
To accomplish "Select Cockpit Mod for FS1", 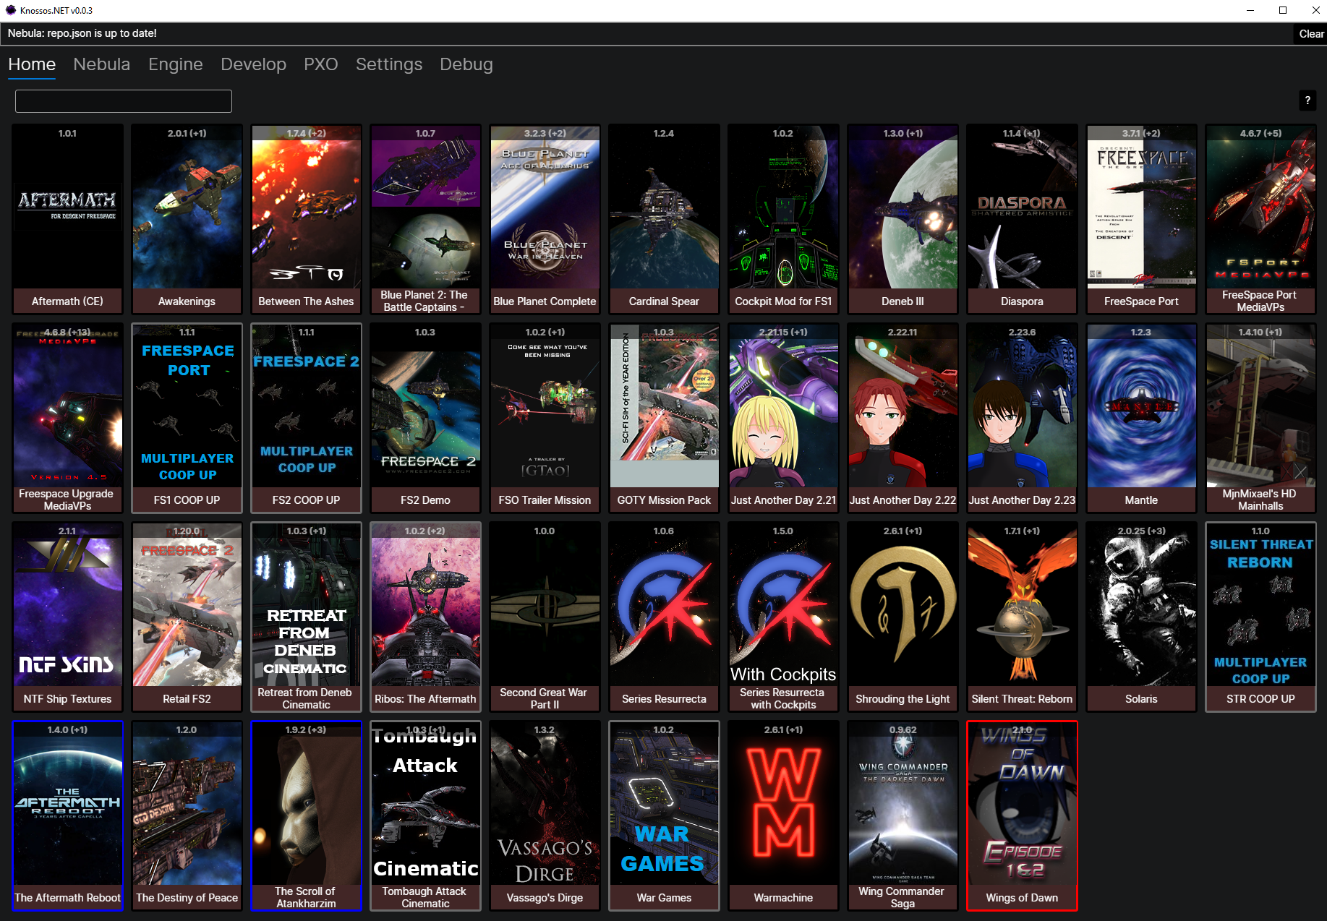I will pos(783,219).
